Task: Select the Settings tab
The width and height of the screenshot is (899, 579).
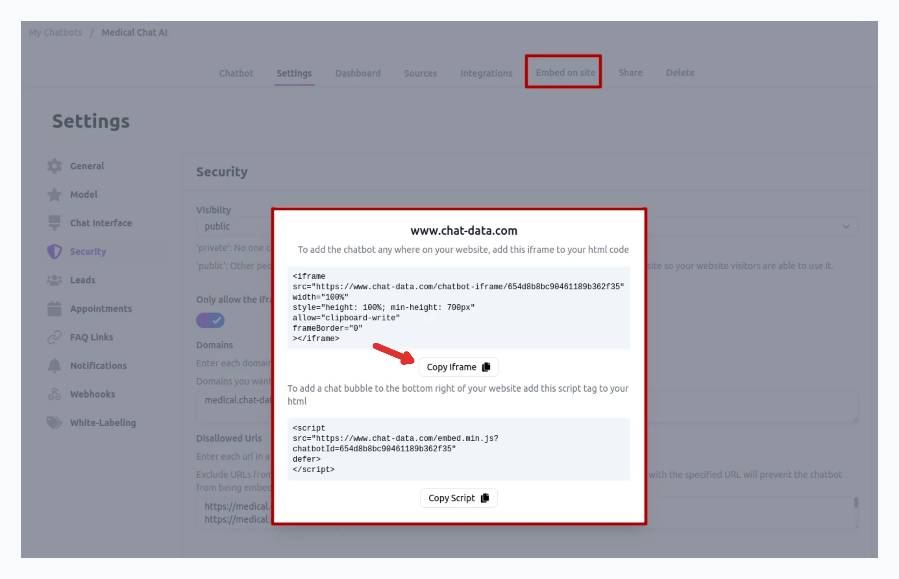Action: (x=294, y=73)
